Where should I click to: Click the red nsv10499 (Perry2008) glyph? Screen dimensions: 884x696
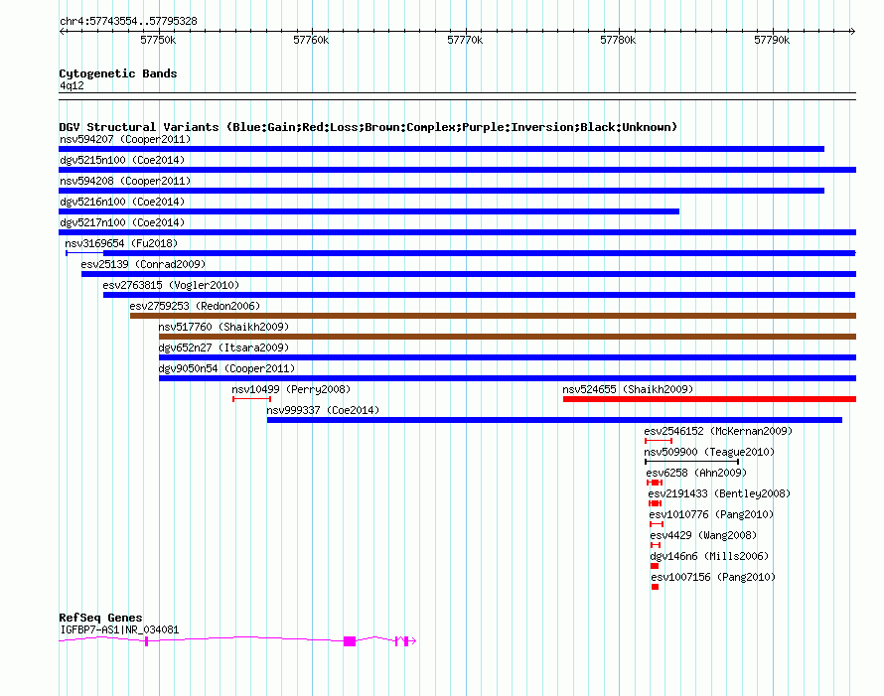(252, 399)
